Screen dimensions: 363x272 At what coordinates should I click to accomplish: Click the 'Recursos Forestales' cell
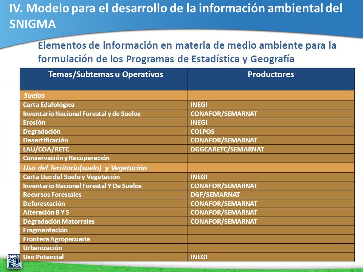tap(104, 195)
